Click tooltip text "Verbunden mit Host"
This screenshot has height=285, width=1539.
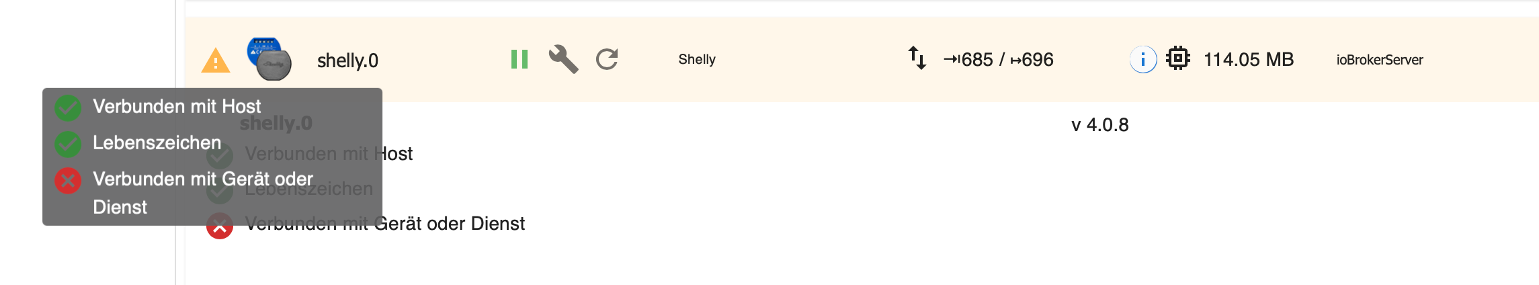pos(177,106)
